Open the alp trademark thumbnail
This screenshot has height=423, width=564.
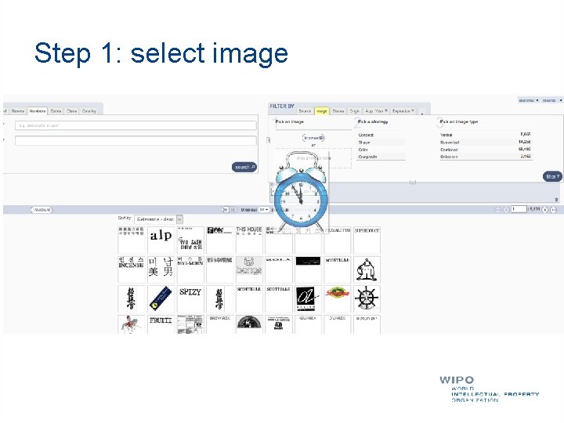(161, 240)
